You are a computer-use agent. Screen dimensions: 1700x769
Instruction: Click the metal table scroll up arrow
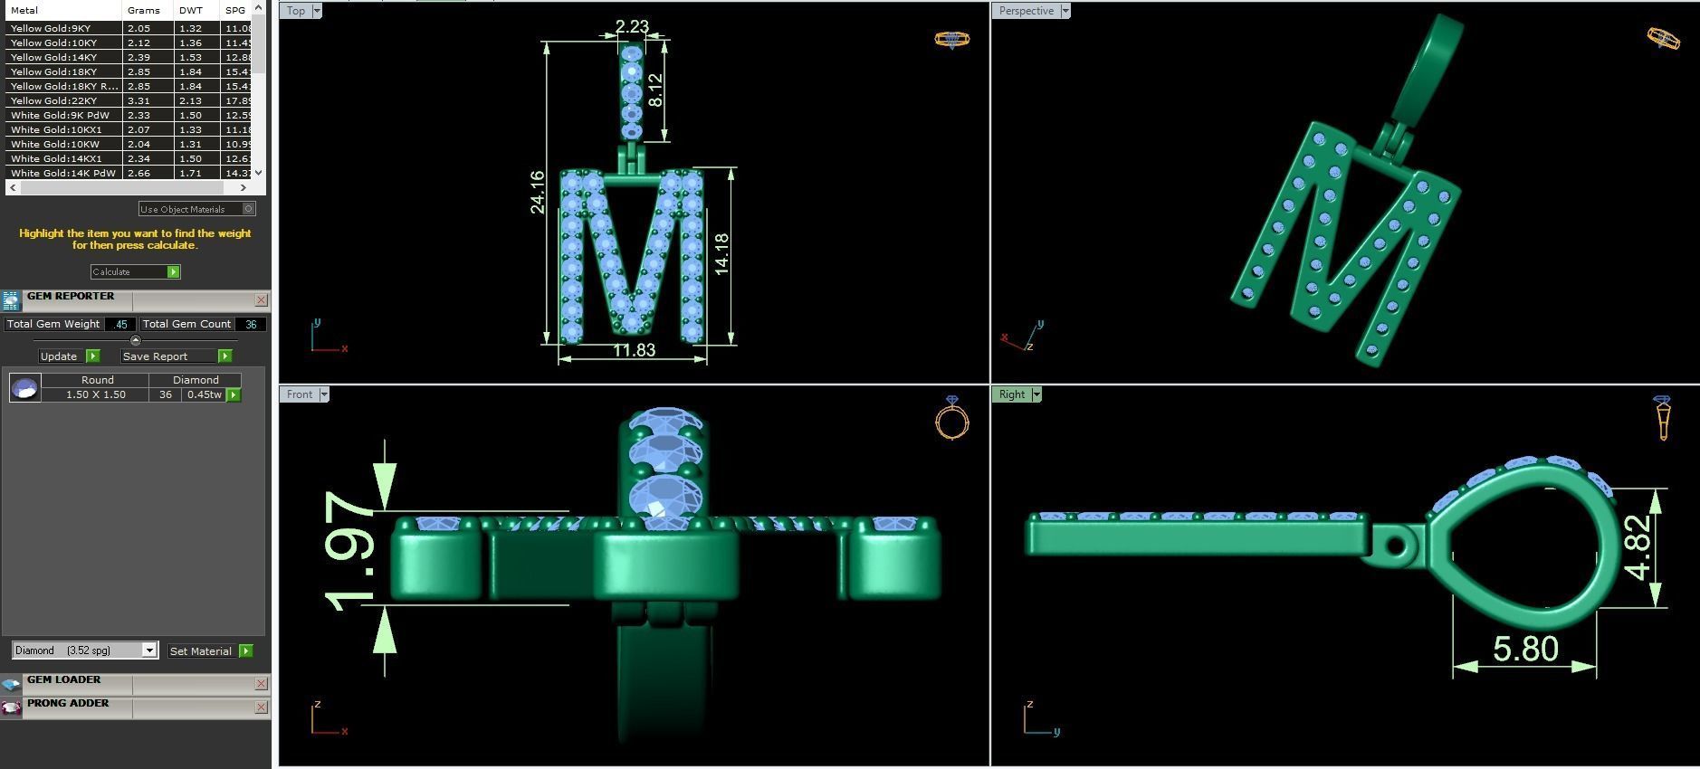[259, 7]
